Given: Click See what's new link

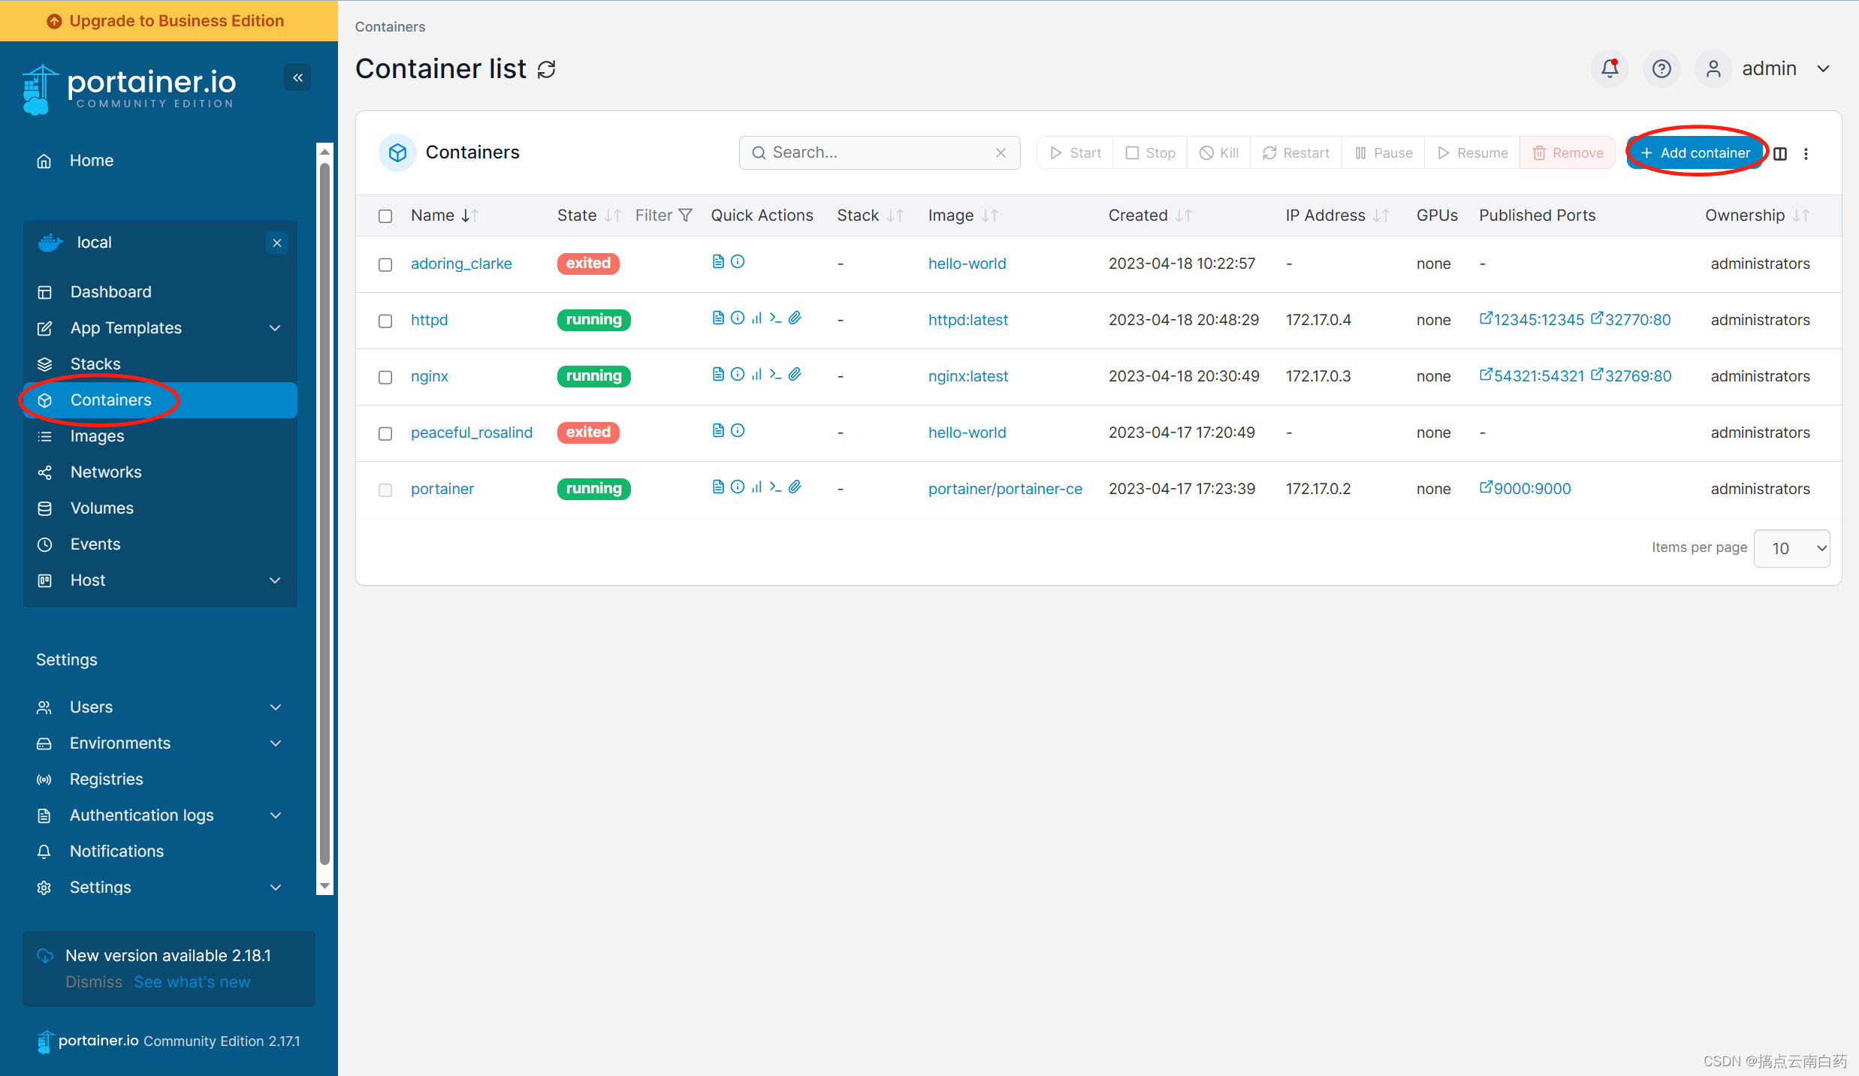Looking at the screenshot, I should coord(192,982).
